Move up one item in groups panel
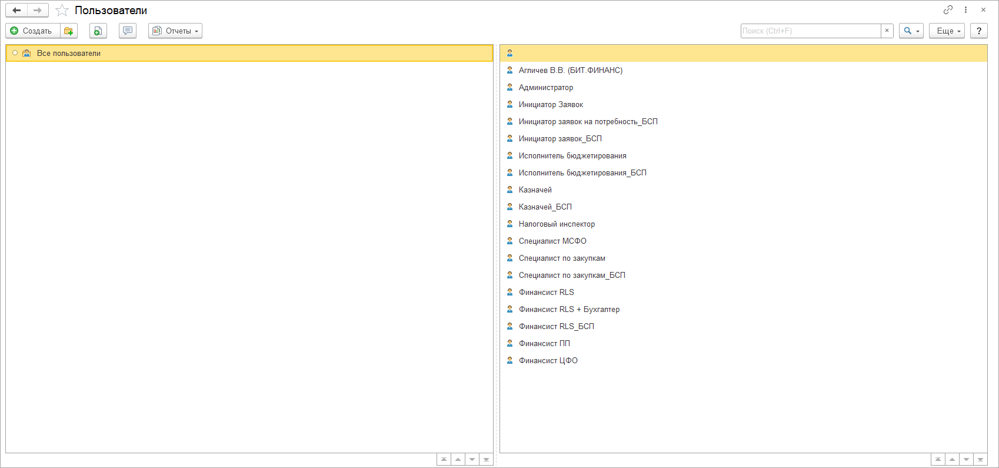This screenshot has height=468, width=999. (458, 459)
